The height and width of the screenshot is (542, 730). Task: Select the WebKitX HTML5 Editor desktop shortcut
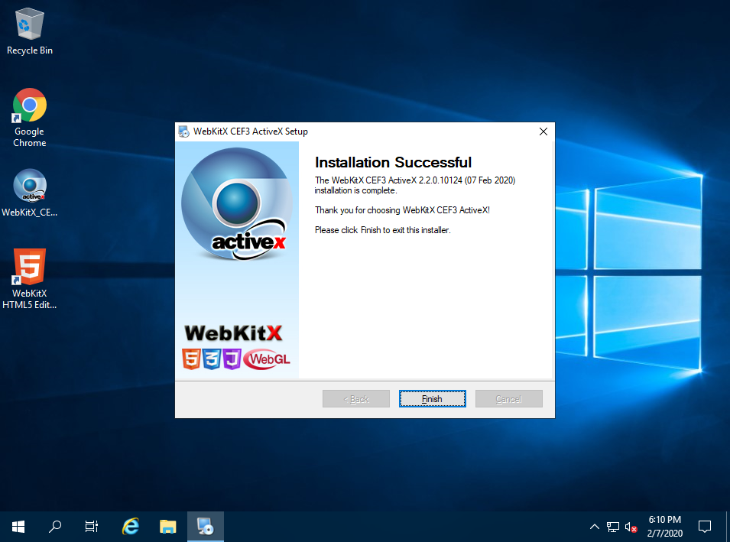coord(30,279)
